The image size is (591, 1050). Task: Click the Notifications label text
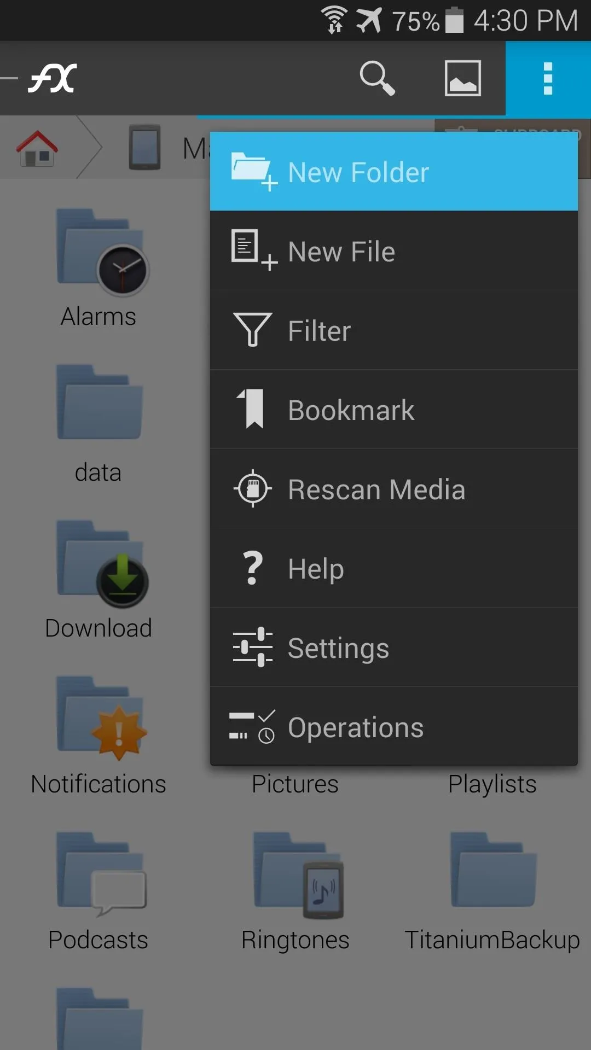pyautogui.click(x=99, y=784)
